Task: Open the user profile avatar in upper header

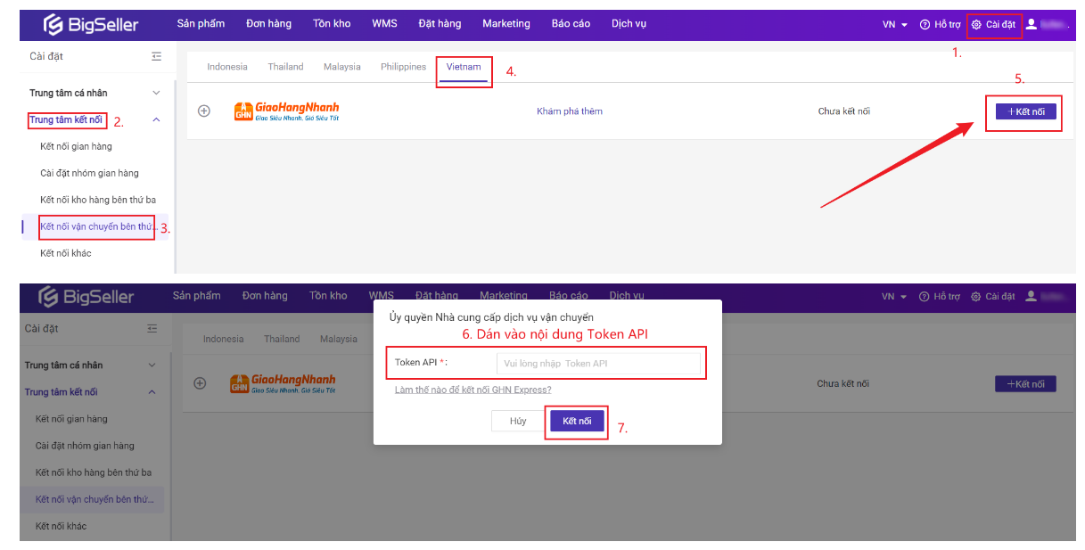Action: tap(1032, 24)
